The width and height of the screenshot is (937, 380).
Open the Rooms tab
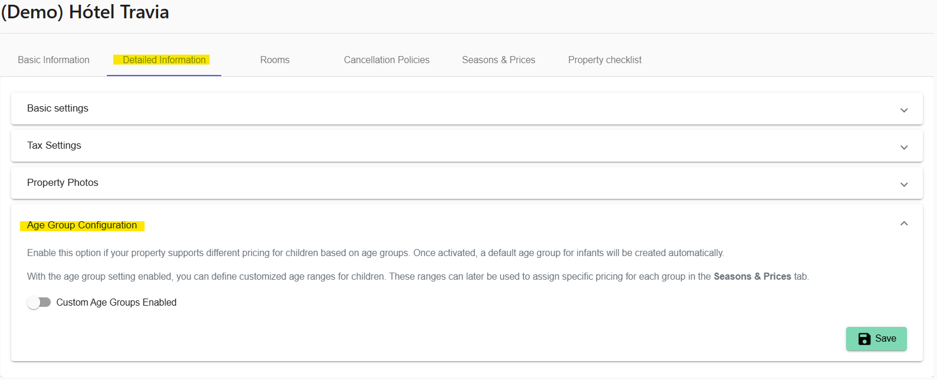tap(275, 60)
